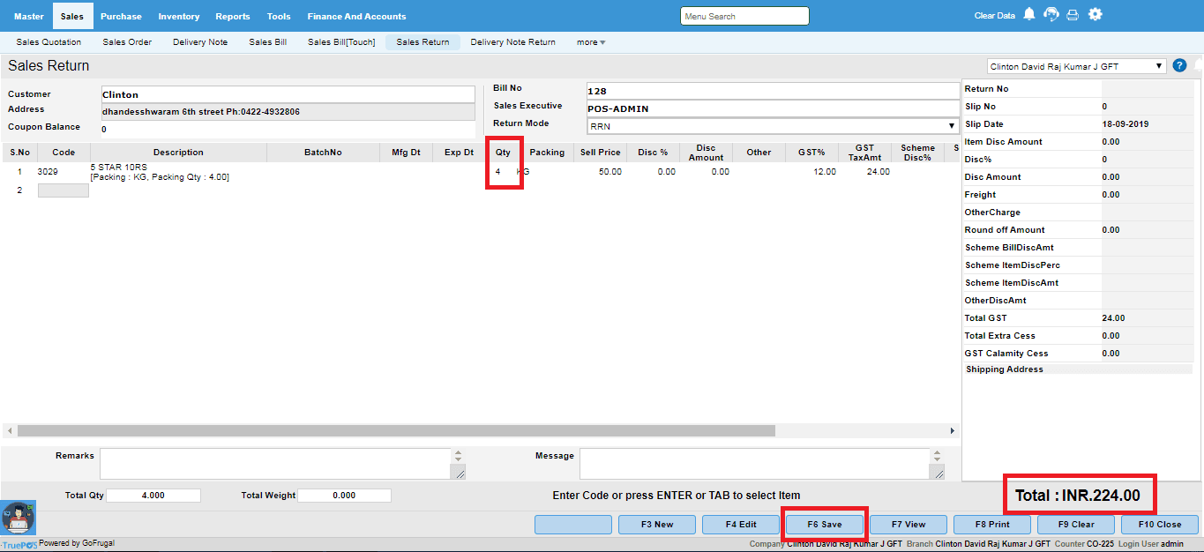Viewport: 1204px width, 552px height.
Task: Click the Freight value 0.00
Action: pos(1111,195)
